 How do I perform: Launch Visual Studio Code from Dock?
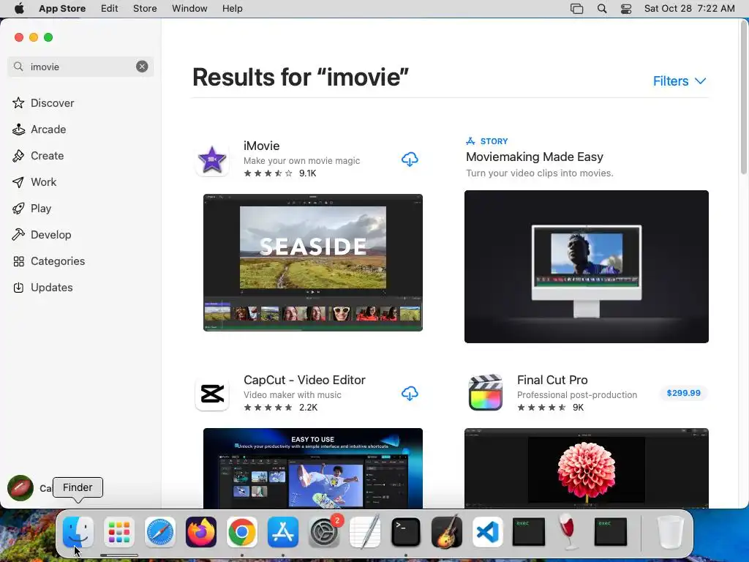488,532
